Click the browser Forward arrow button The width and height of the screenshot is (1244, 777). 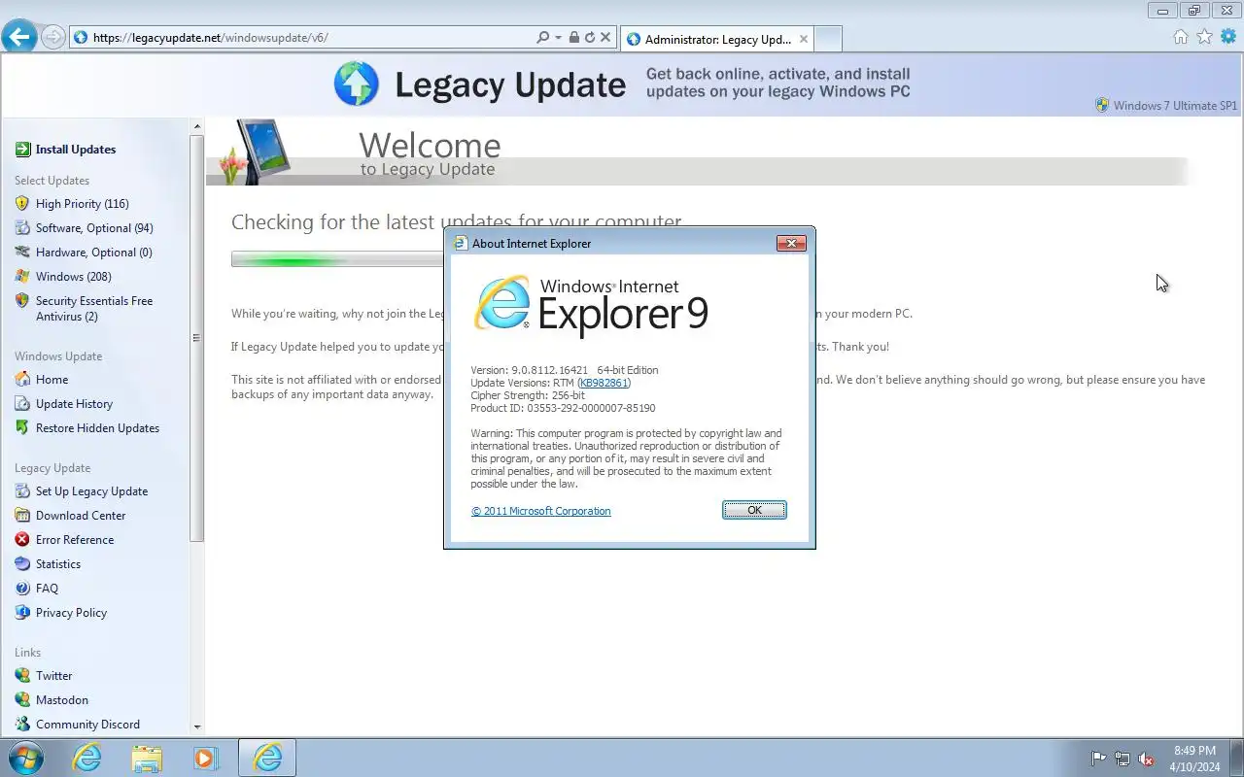pos(53,37)
